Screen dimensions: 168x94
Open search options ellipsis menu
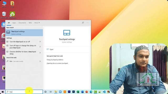[x=87, y=23]
